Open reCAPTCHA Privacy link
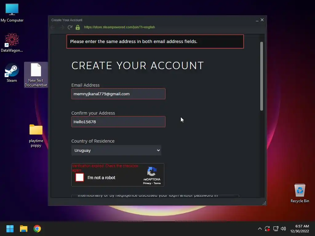Image resolution: width=315 pixels, height=236 pixels. tap(147, 183)
